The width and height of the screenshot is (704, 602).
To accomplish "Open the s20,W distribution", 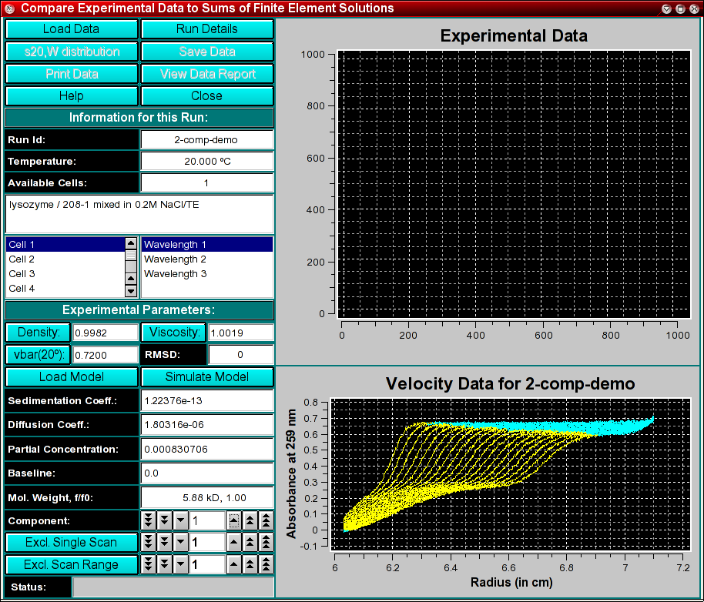I will click(x=72, y=52).
